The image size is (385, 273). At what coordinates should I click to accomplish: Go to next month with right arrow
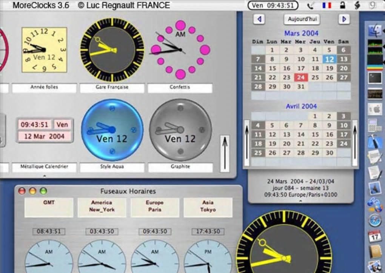point(344,19)
